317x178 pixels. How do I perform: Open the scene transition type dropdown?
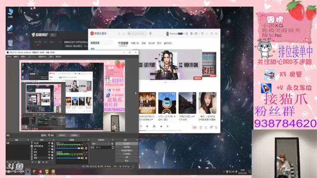pyautogui.click(x=101, y=144)
